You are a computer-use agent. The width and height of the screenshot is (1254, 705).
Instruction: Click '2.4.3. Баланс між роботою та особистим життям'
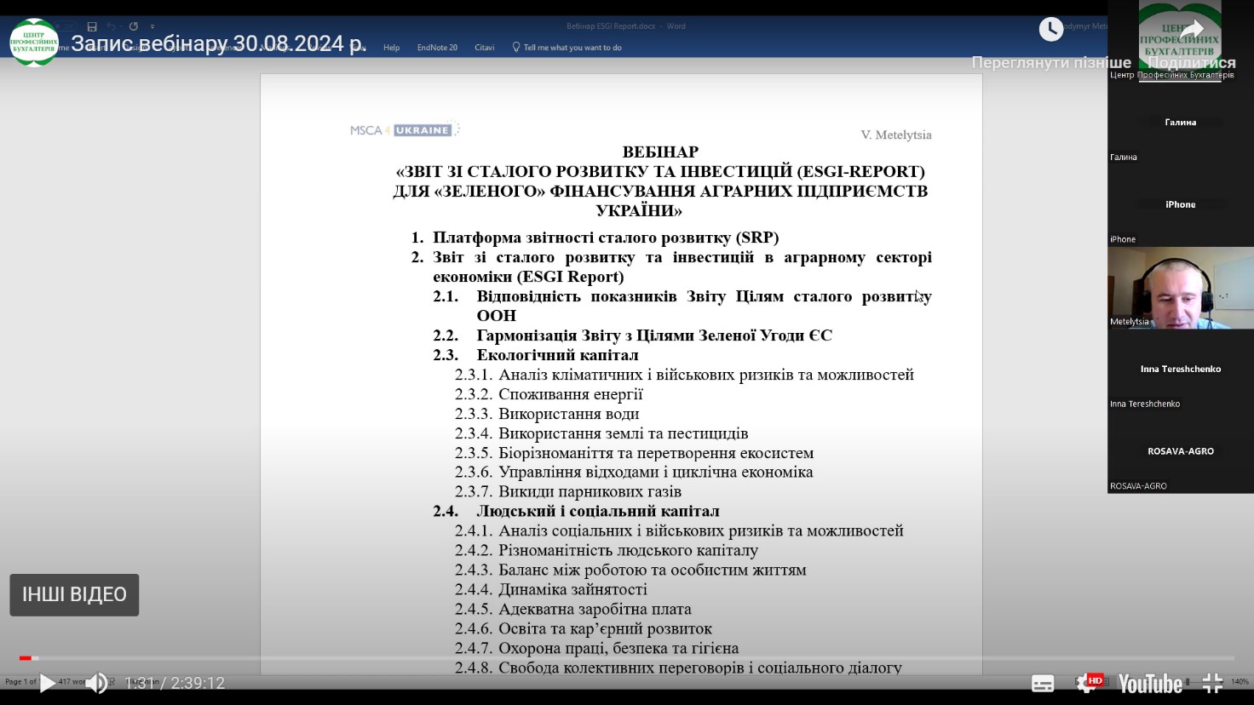pos(630,570)
